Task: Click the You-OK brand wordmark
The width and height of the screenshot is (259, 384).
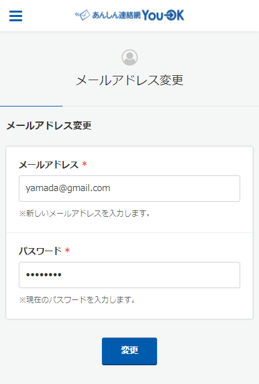Action: point(163,15)
